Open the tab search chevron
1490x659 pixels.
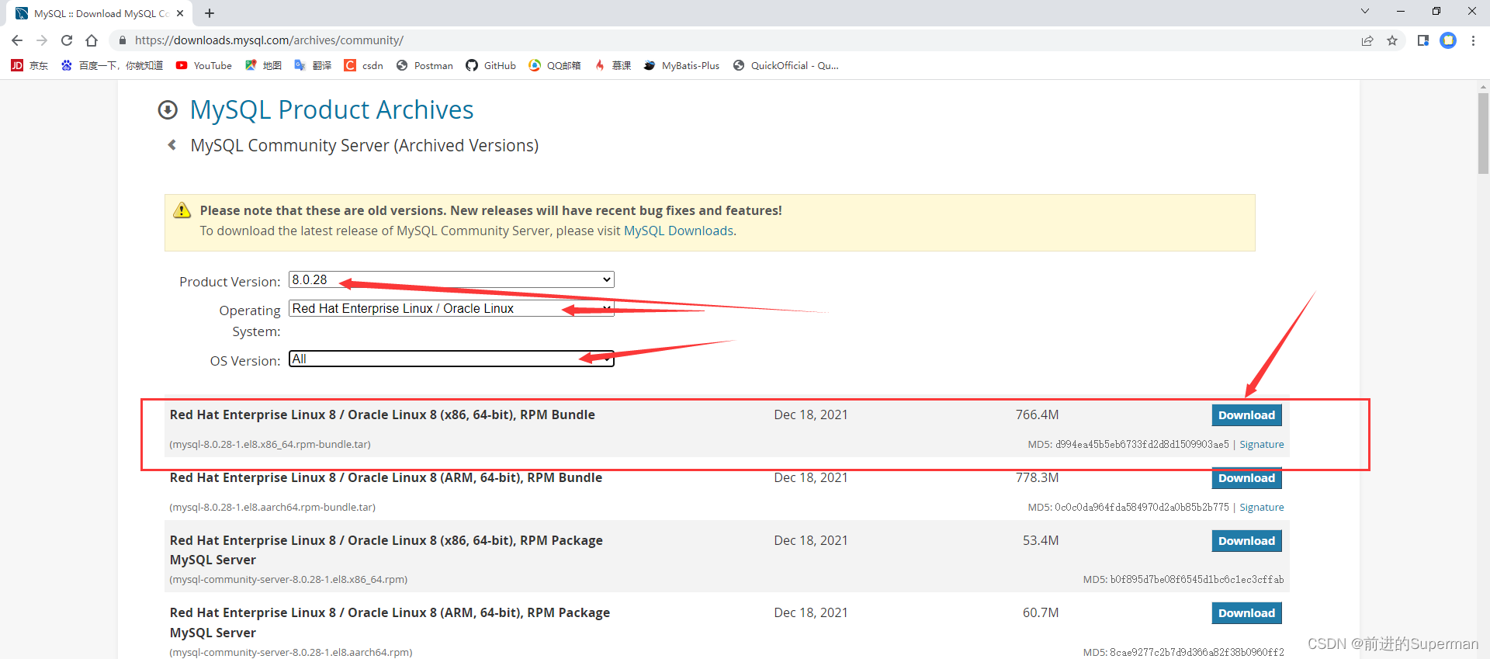point(1365,11)
